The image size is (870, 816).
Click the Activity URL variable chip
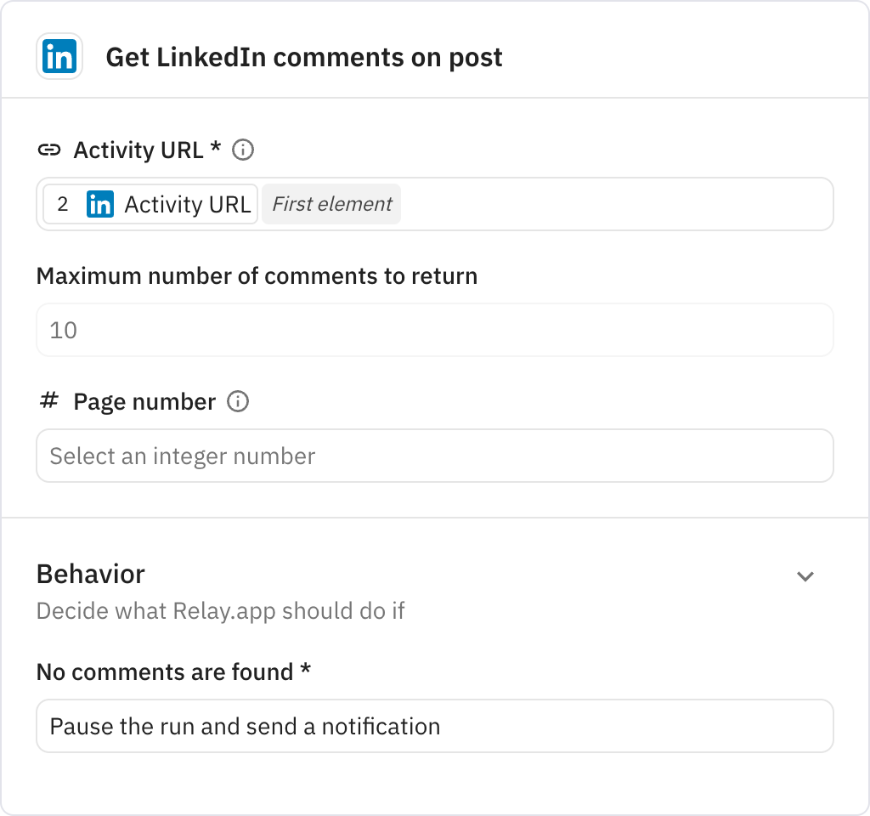coord(189,204)
